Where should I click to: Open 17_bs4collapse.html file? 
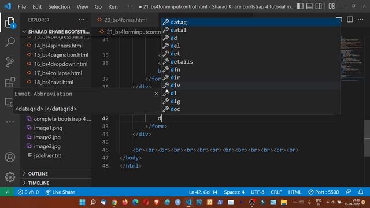(58, 73)
